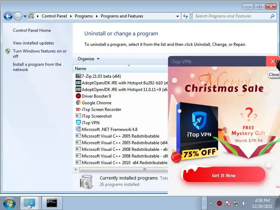Select Microsoft Visual C++ 2008 Redistributable - x86
Viewport: 280px width, 210px height.
click(x=125, y=156)
